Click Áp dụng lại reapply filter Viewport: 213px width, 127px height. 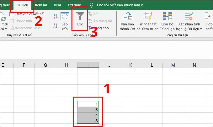tap(100, 21)
